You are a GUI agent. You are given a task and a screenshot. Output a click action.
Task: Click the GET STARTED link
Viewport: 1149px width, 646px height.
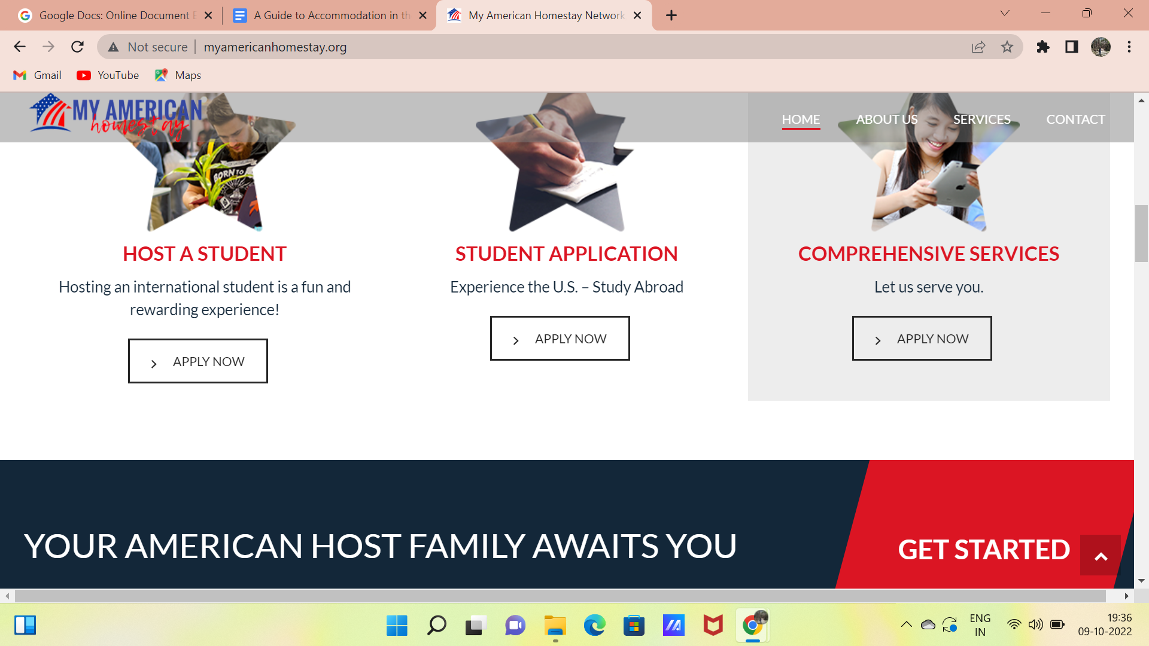983,549
